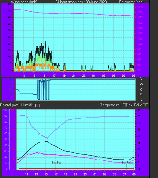Click hour 19 on temperature graph axis

tap(66, 174)
